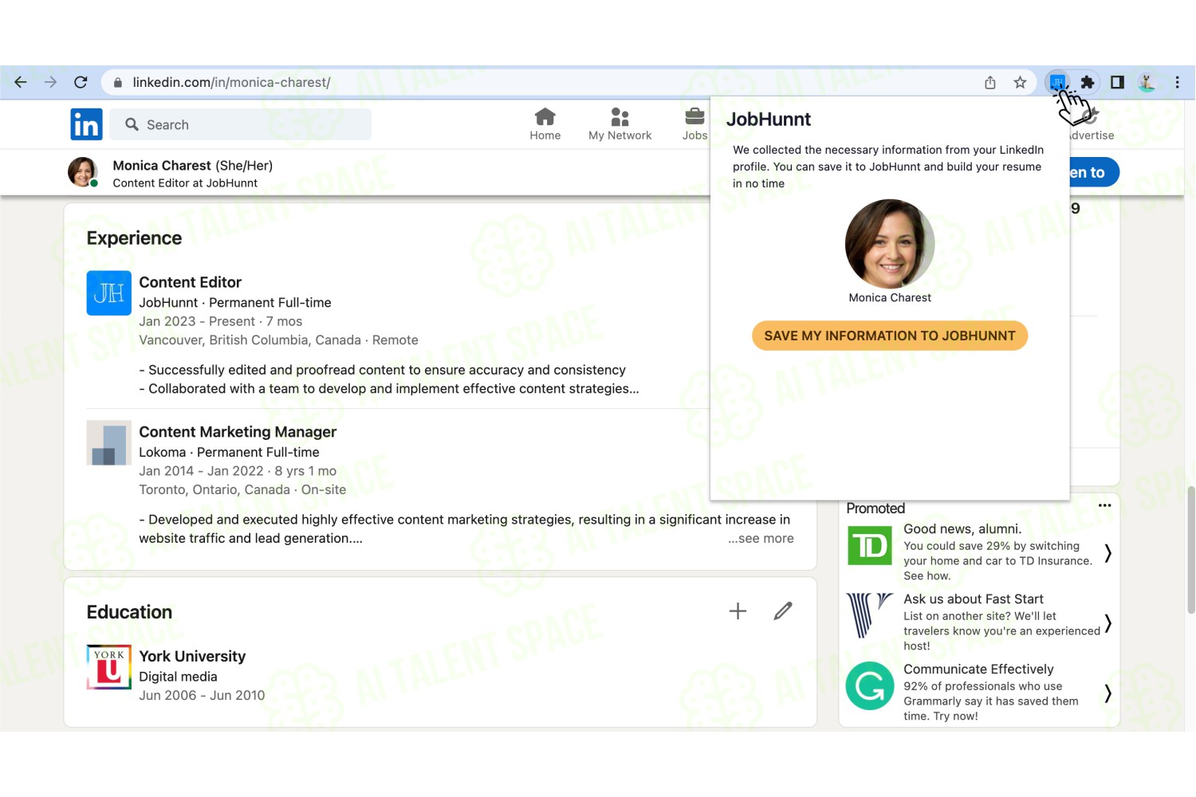Click the magnifier icon in the Search box
Image resolution: width=1196 pixels, height=797 pixels.
coord(132,124)
